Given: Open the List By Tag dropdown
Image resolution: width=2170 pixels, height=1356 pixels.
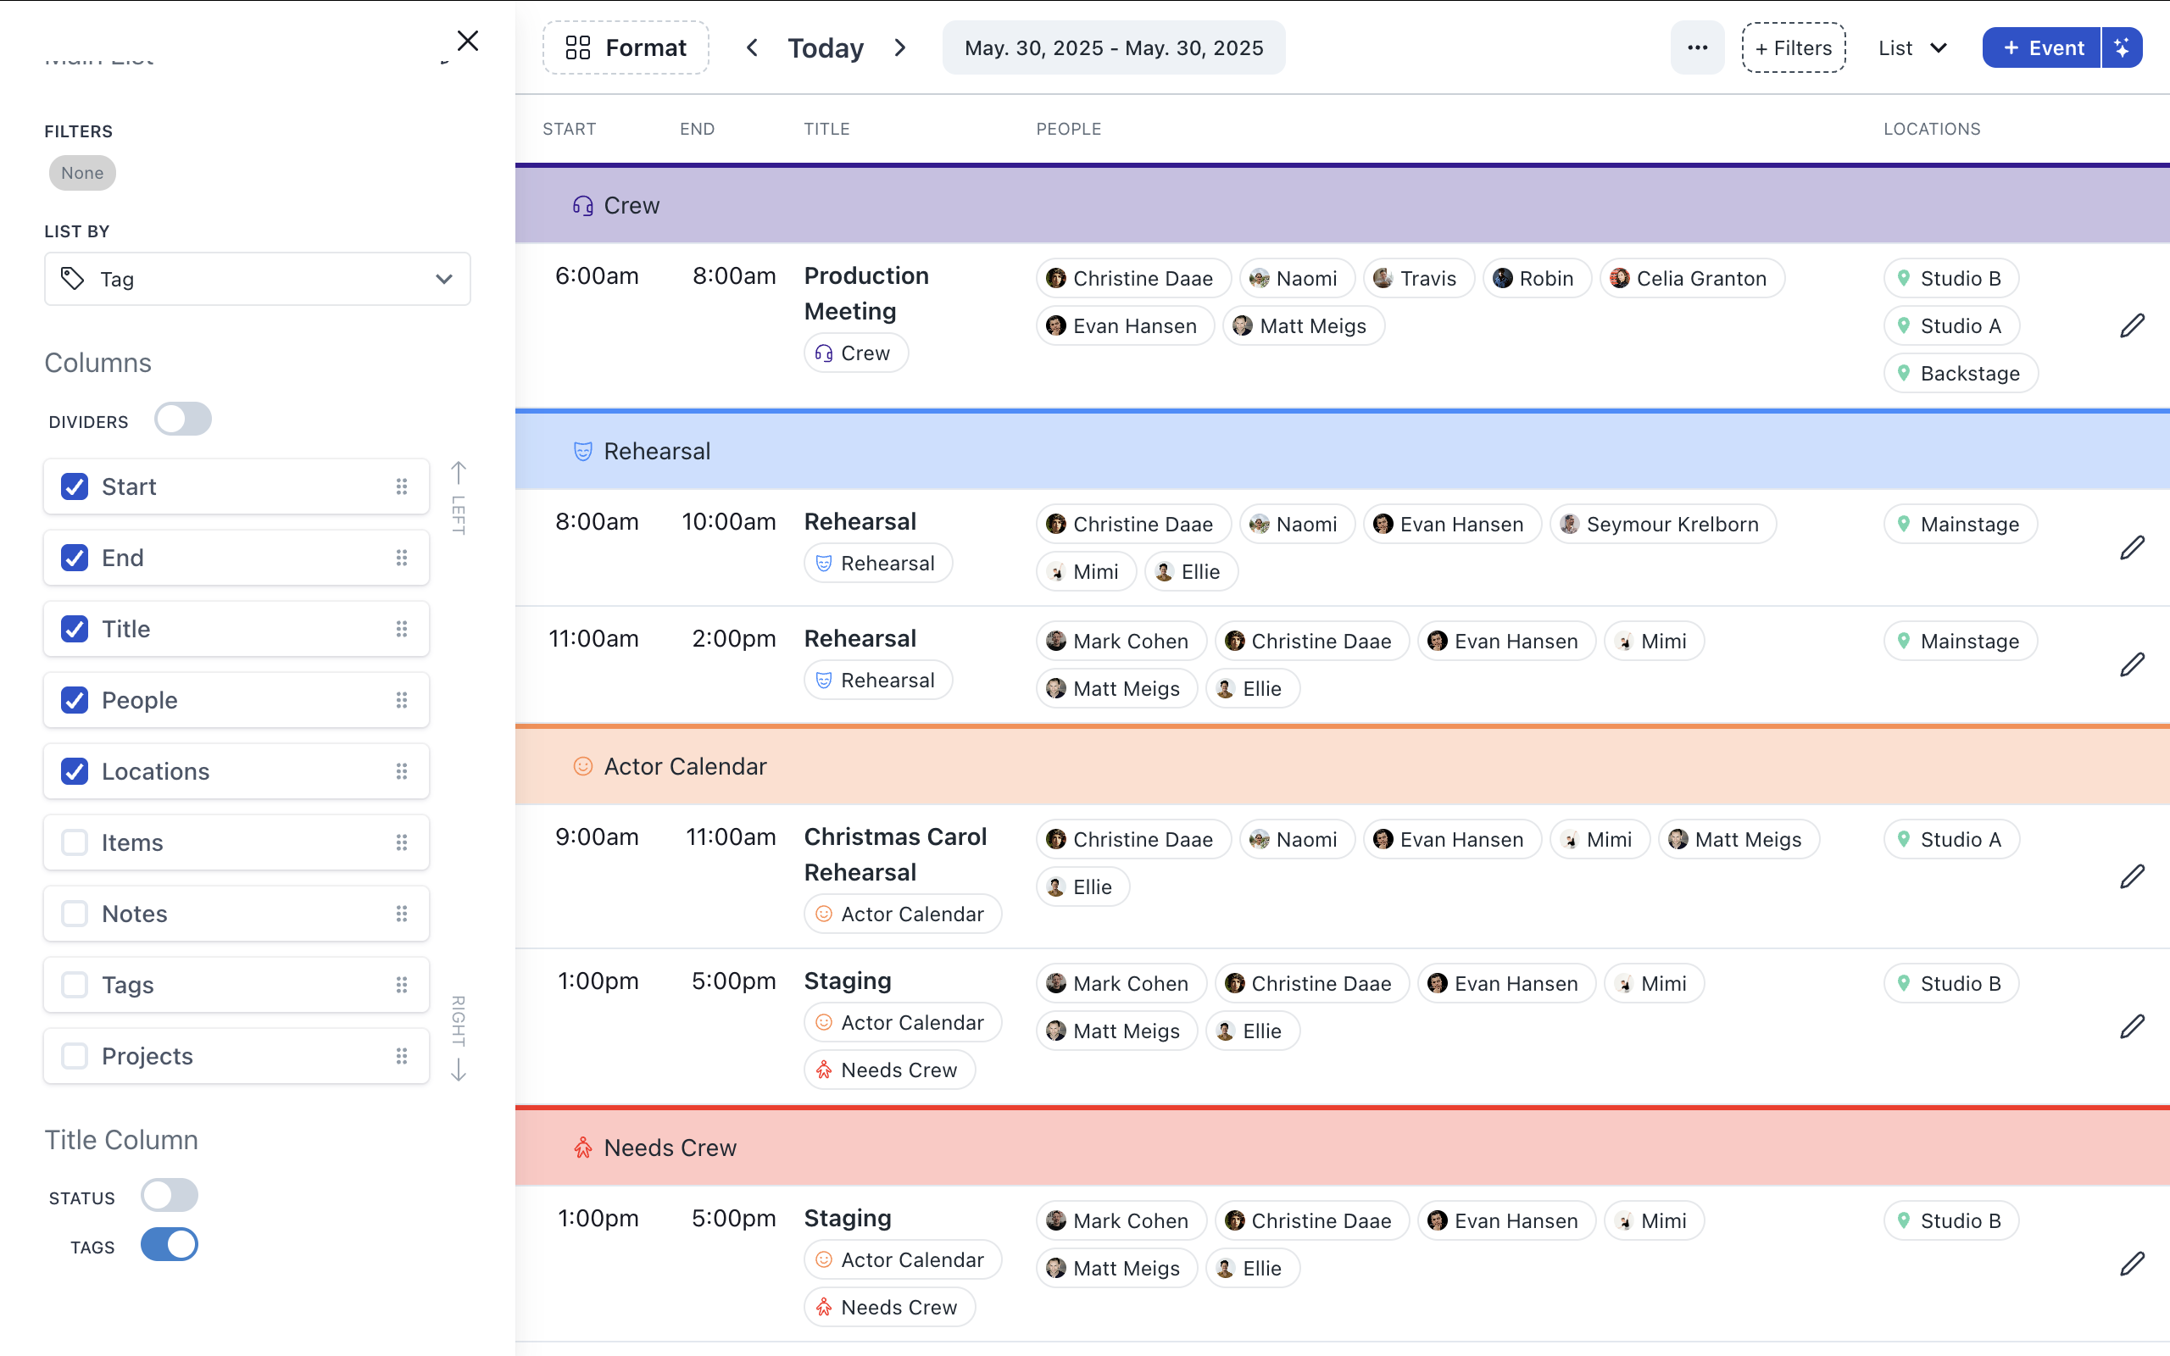Looking at the screenshot, I should 258,279.
